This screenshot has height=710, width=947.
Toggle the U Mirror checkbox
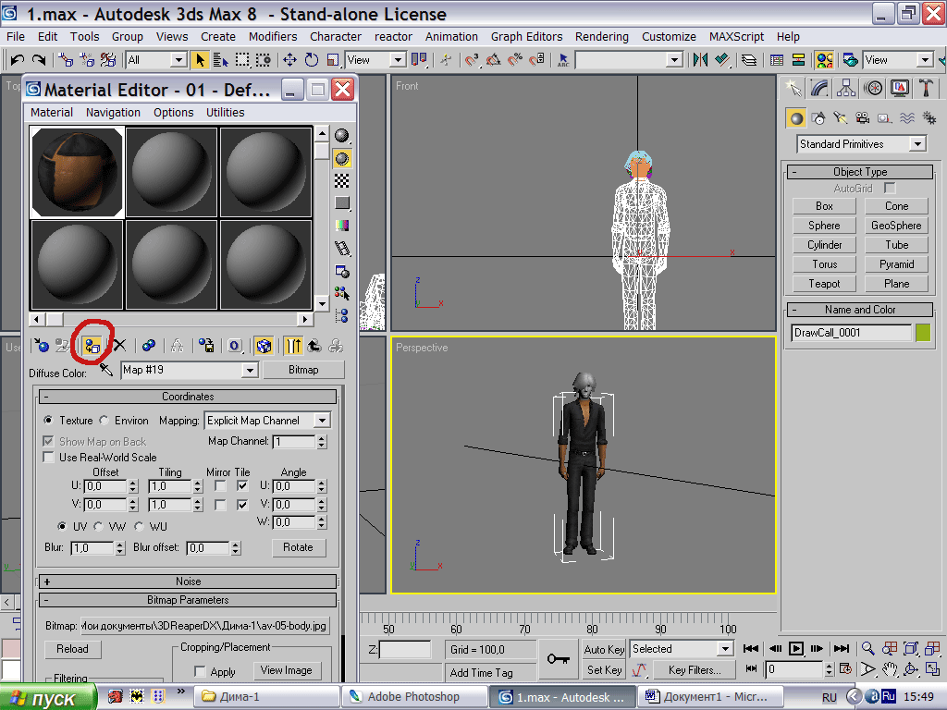pyautogui.click(x=220, y=486)
